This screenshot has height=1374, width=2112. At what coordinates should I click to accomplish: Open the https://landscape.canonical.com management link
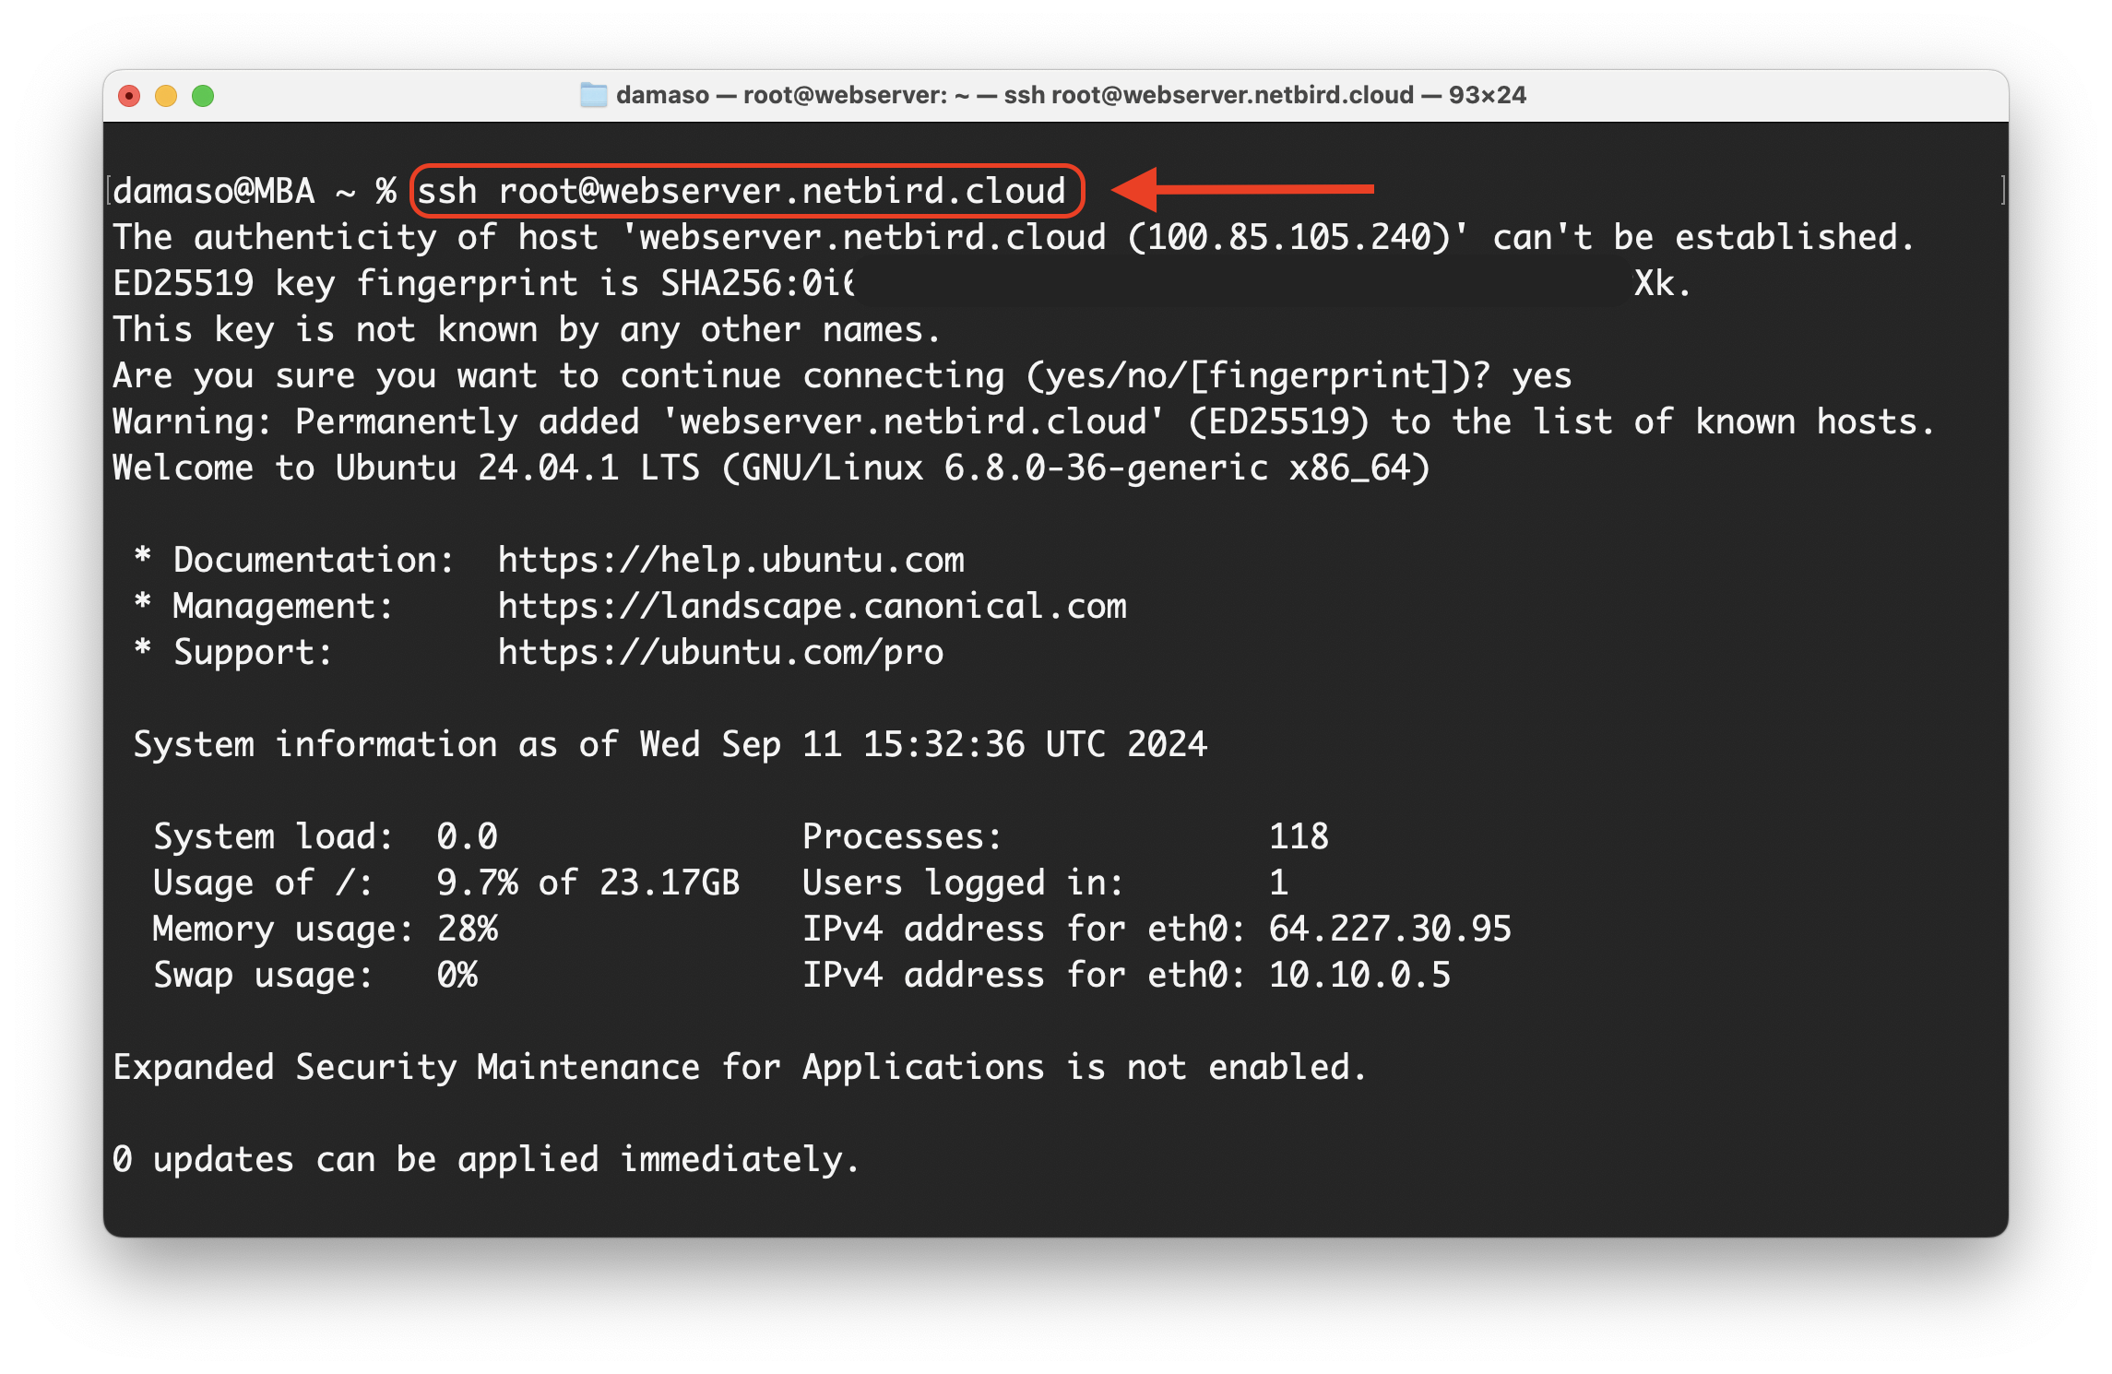click(x=813, y=606)
